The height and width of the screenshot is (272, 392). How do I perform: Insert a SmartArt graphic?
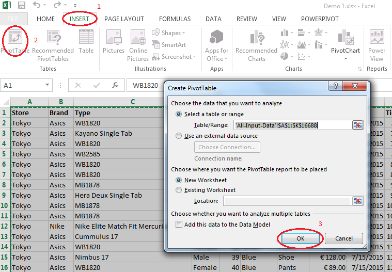(169, 45)
